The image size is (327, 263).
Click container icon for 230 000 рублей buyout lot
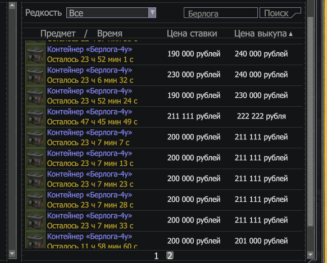click(x=35, y=96)
